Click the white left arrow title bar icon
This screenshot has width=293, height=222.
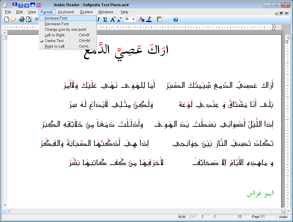click(x=33, y=5)
